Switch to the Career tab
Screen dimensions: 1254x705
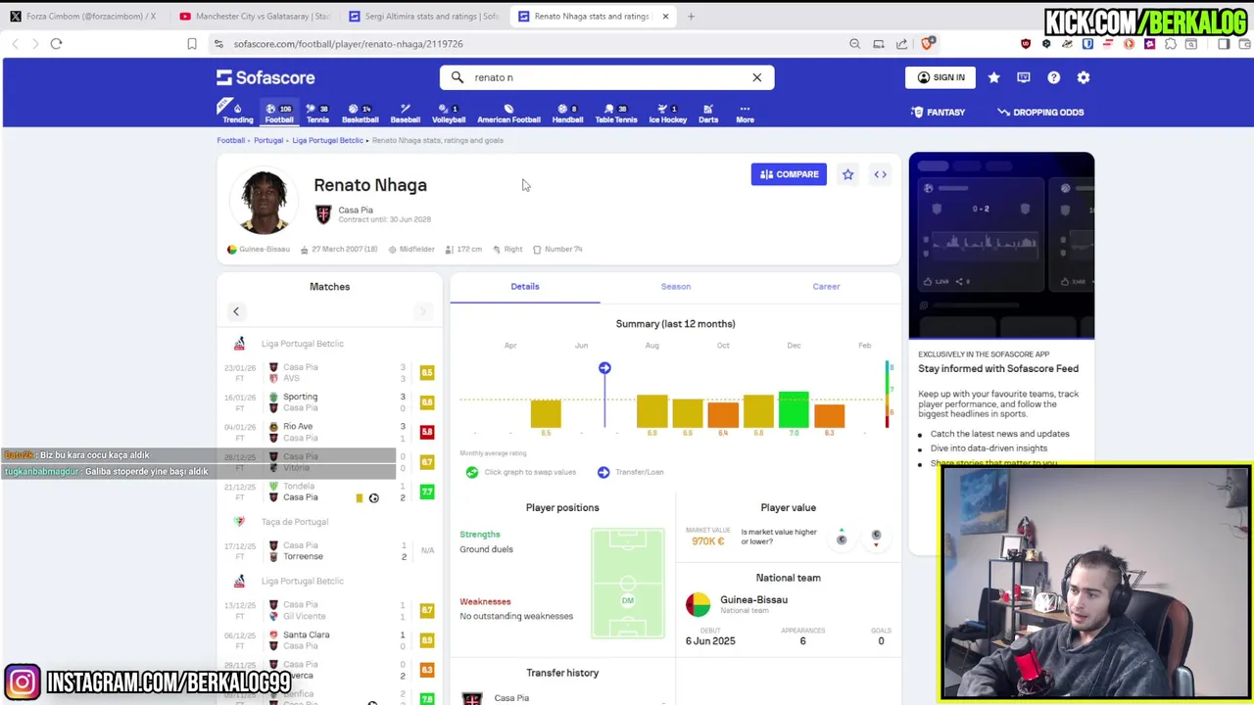coord(826,287)
